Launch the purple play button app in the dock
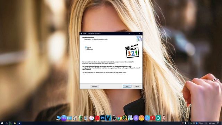The height and width of the screenshot is (125, 222). tap(136, 118)
